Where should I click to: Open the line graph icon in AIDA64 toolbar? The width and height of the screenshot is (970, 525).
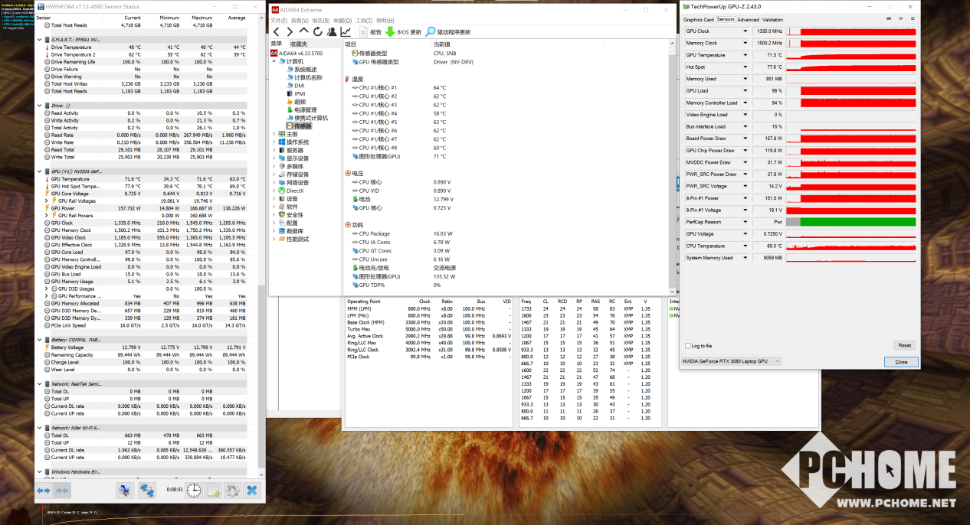[346, 32]
